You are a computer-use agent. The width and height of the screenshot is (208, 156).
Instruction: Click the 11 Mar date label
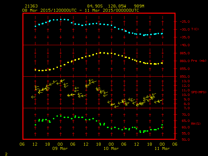pyautogui.click(x=162, y=149)
